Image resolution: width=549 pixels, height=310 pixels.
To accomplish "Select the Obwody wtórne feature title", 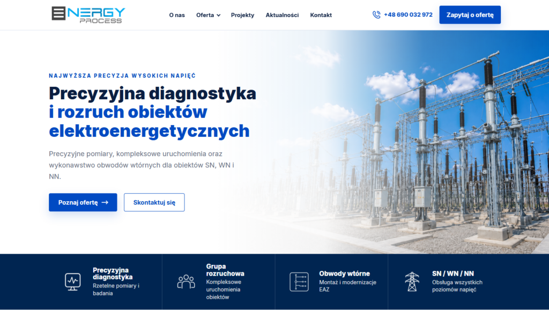I will coord(344,274).
